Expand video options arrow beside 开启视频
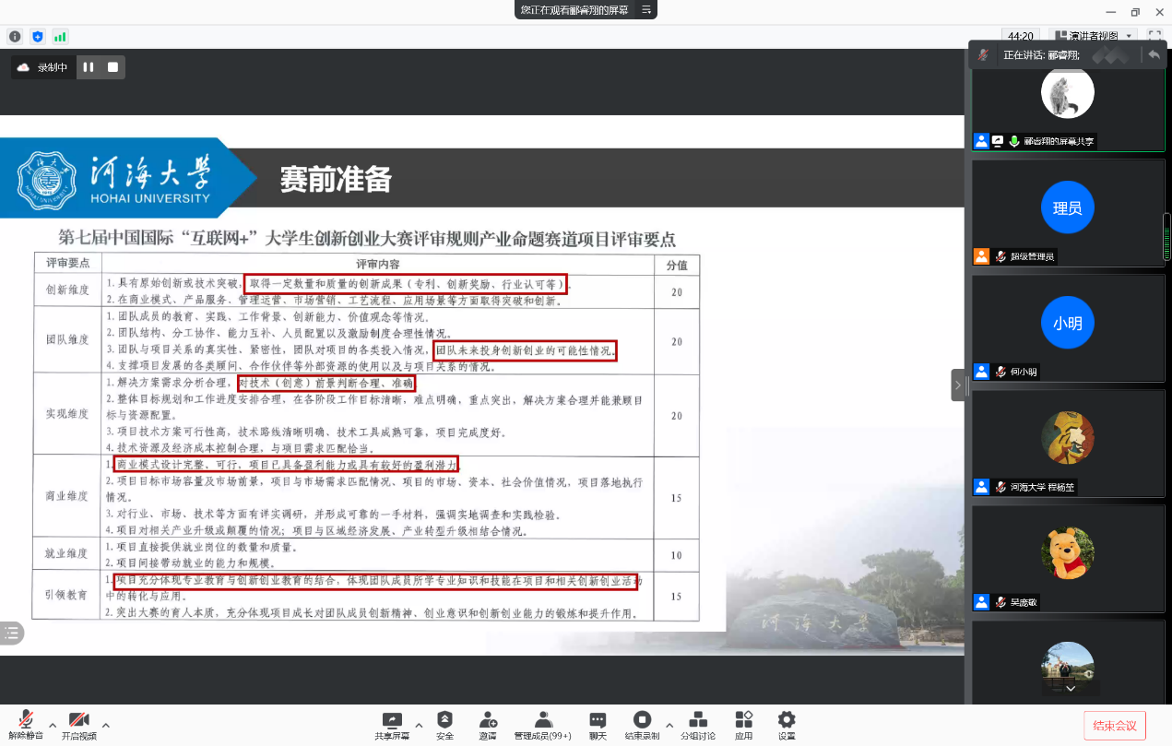The height and width of the screenshot is (746, 1172). tap(106, 724)
